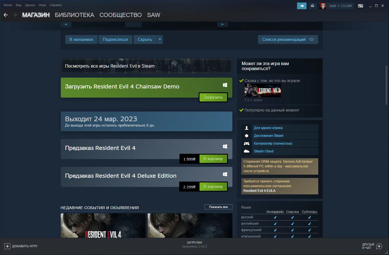This screenshot has width=389, height=255.
Task: Click the 1 999₴ price label
Action: coord(189,159)
